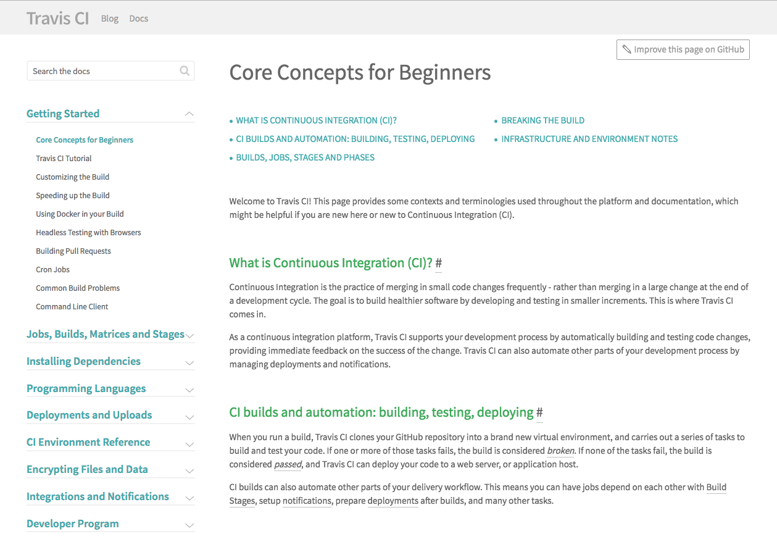This screenshot has width=777, height=539.
Task: Jump to INFRASTRUCTURE AND ENVIRONMENT NOTES section
Action: pos(589,139)
